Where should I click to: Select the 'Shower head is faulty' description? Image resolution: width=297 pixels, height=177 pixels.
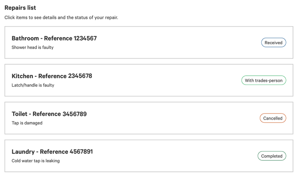click(33, 47)
